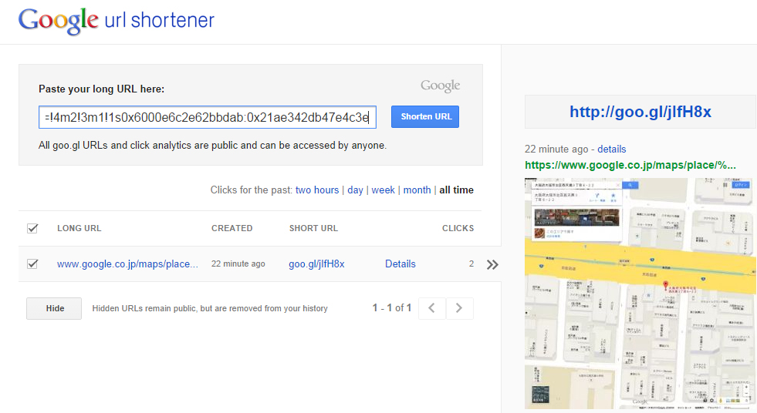The image size is (757, 413).
Task: Click the Hide button
Action: point(55,308)
